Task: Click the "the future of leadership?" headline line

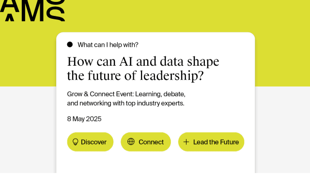Action: 135,76
